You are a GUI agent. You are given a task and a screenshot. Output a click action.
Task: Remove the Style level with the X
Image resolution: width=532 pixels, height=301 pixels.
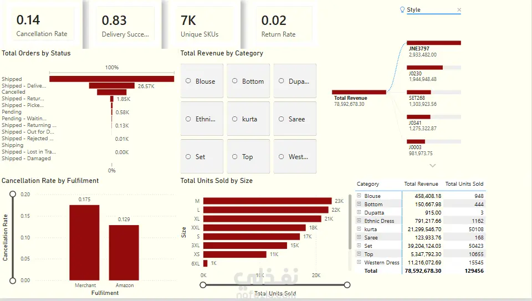point(459,10)
